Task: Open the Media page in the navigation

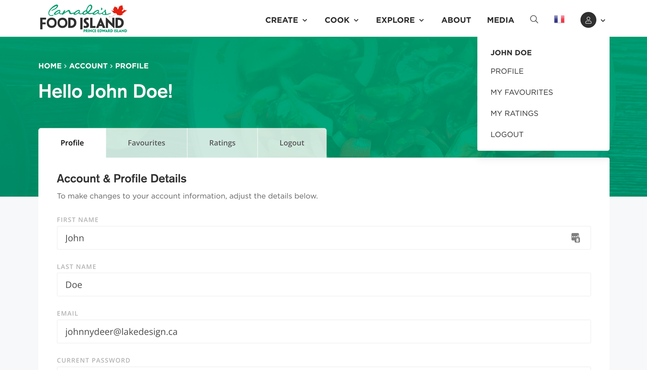Action: (501, 20)
